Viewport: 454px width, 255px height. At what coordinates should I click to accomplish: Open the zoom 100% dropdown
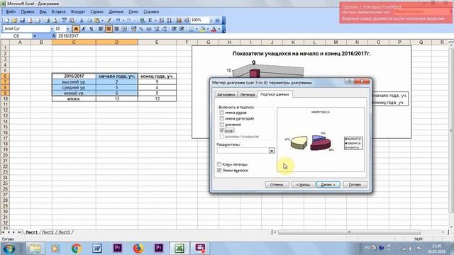[211, 21]
